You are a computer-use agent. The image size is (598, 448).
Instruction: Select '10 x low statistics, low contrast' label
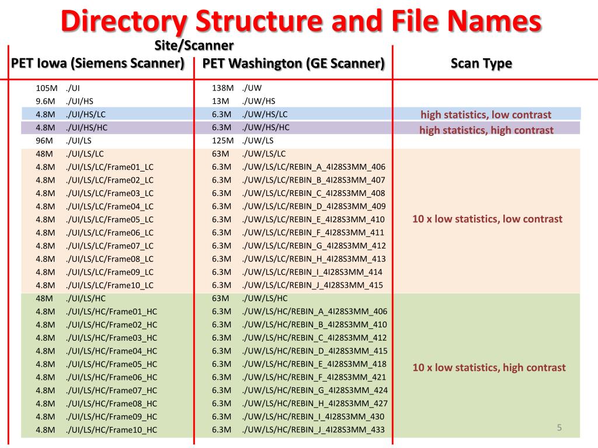click(x=488, y=219)
